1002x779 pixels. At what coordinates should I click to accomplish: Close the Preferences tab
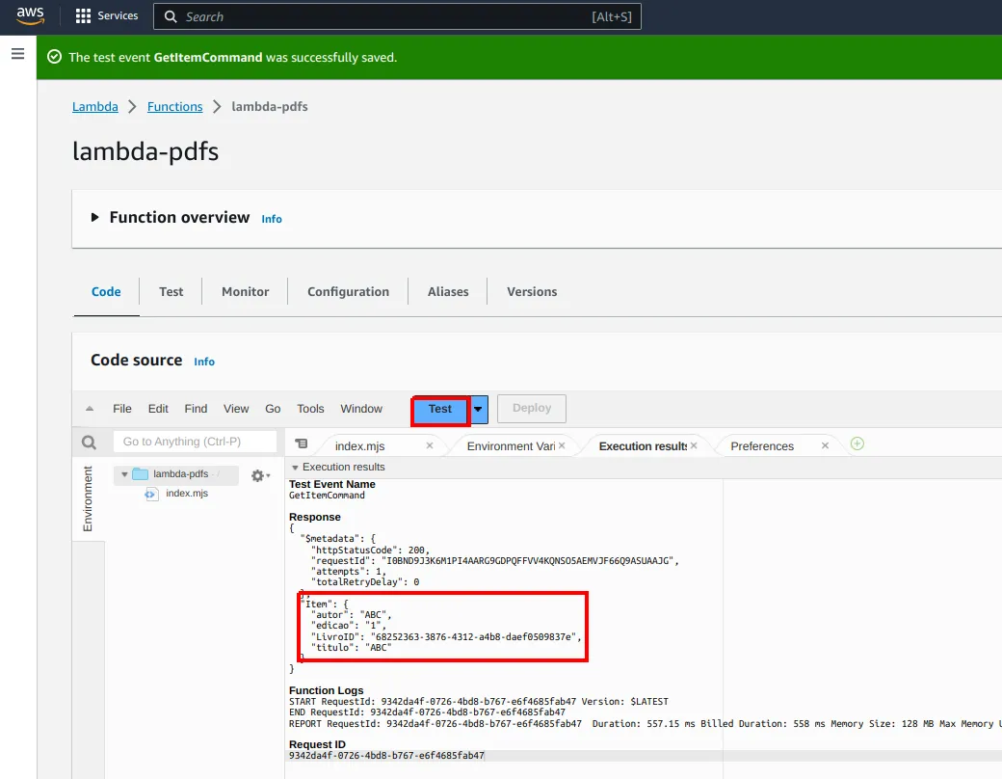coord(825,445)
